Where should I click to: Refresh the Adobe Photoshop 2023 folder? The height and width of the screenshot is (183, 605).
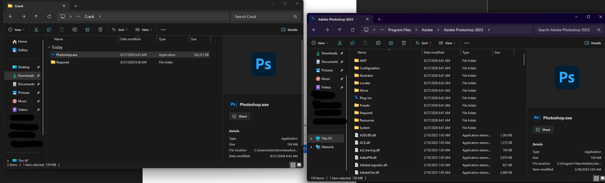click(353, 30)
